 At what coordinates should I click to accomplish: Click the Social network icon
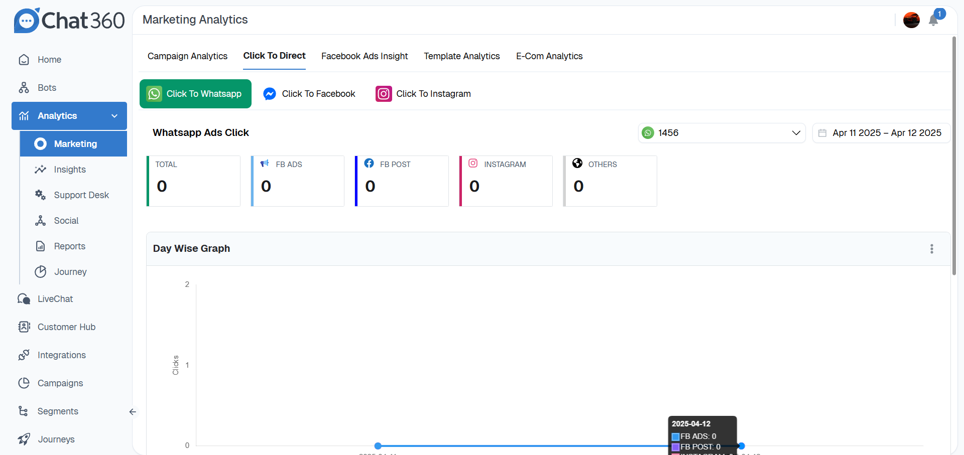pyautogui.click(x=40, y=221)
